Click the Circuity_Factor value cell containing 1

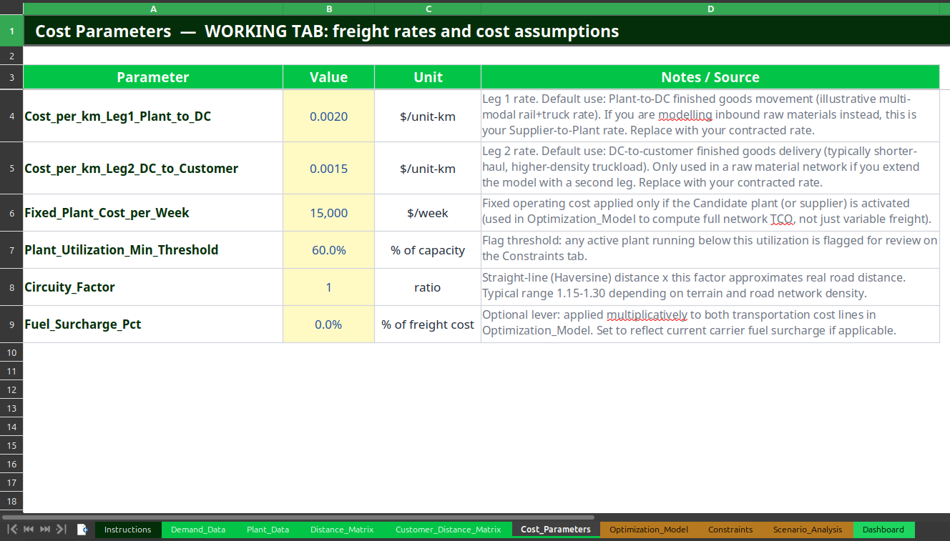(x=328, y=287)
